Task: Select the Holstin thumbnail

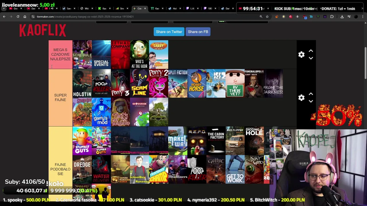Action: pos(82,84)
